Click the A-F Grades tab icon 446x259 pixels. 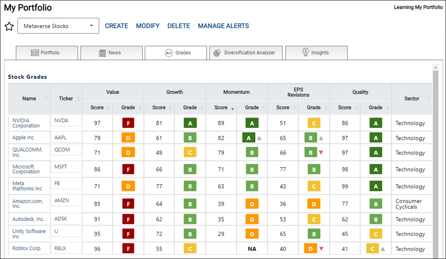pos(169,53)
